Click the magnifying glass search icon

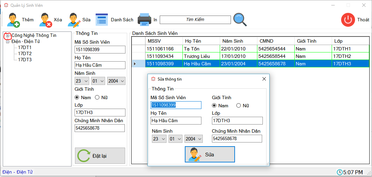tap(240, 20)
